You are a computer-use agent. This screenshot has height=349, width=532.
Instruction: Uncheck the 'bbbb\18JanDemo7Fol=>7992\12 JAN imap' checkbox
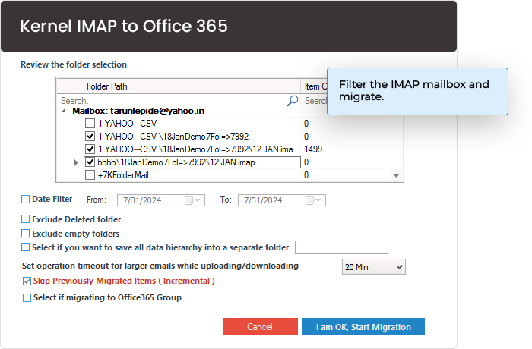(x=90, y=162)
